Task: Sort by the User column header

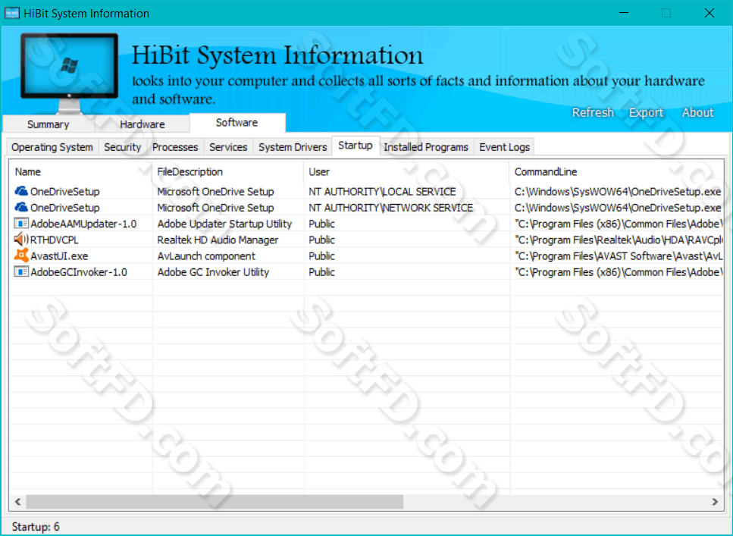Action: tap(407, 171)
